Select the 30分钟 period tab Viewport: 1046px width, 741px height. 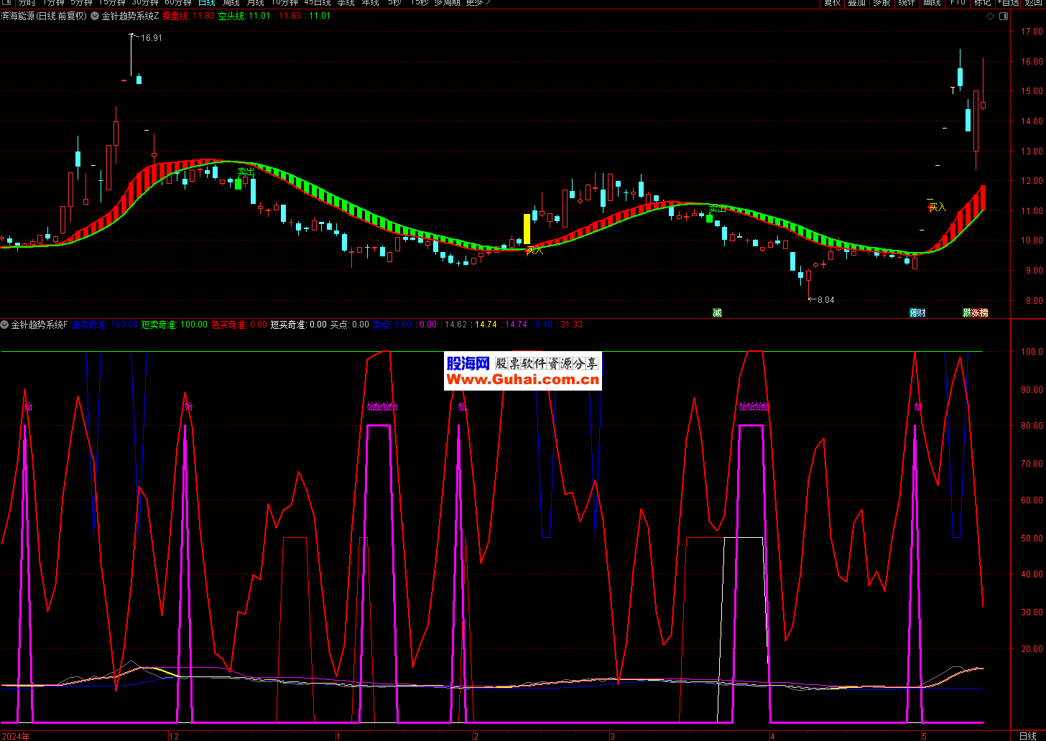click(x=145, y=3)
